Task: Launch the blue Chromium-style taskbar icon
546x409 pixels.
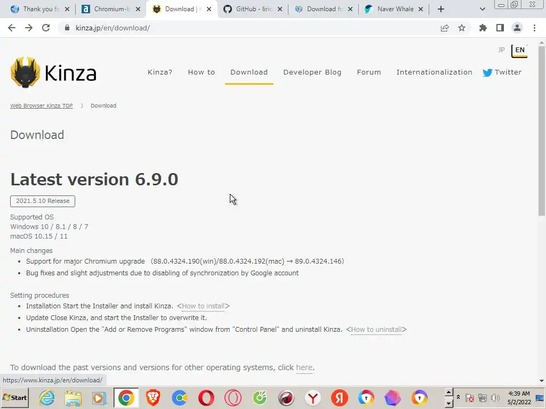Action: tap(180, 398)
